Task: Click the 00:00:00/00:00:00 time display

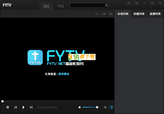Action: (x=47, y=107)
